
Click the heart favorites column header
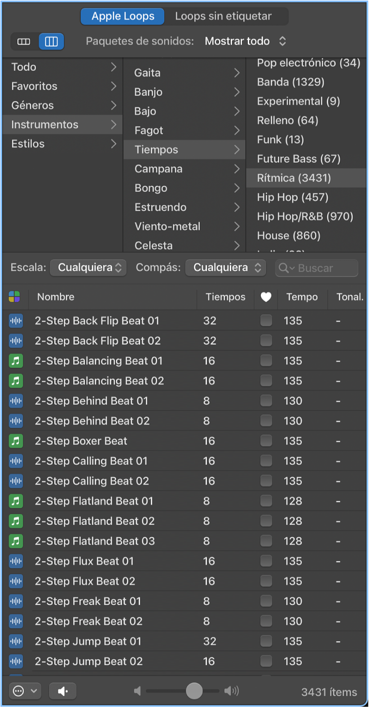[x=266, y=297]
